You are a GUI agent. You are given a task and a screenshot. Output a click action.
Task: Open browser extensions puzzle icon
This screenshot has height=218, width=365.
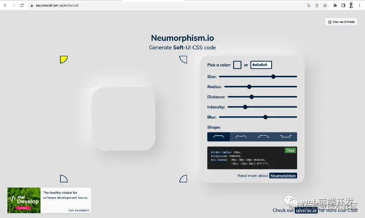pos(335,5)
